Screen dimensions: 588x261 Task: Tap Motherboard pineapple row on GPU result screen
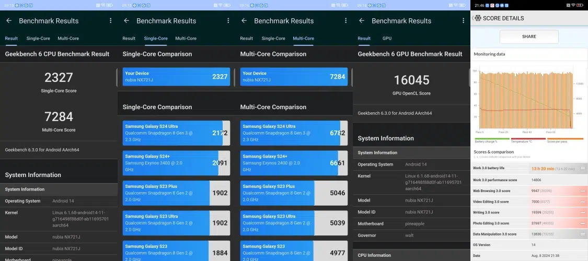(411, 223)
